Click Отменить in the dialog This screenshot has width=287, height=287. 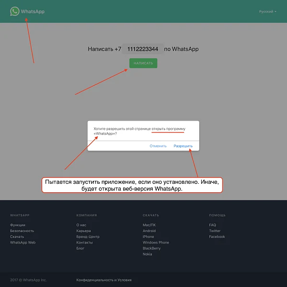[x=158, y=146]
